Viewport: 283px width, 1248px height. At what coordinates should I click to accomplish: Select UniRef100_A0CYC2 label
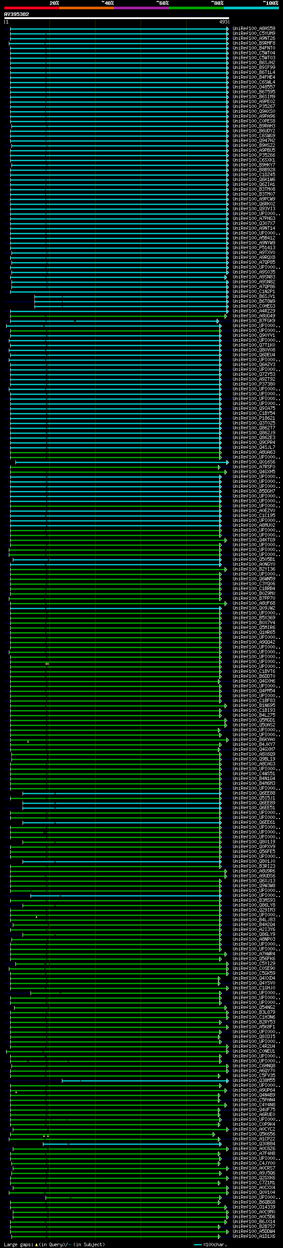[x=254, y=1129]
